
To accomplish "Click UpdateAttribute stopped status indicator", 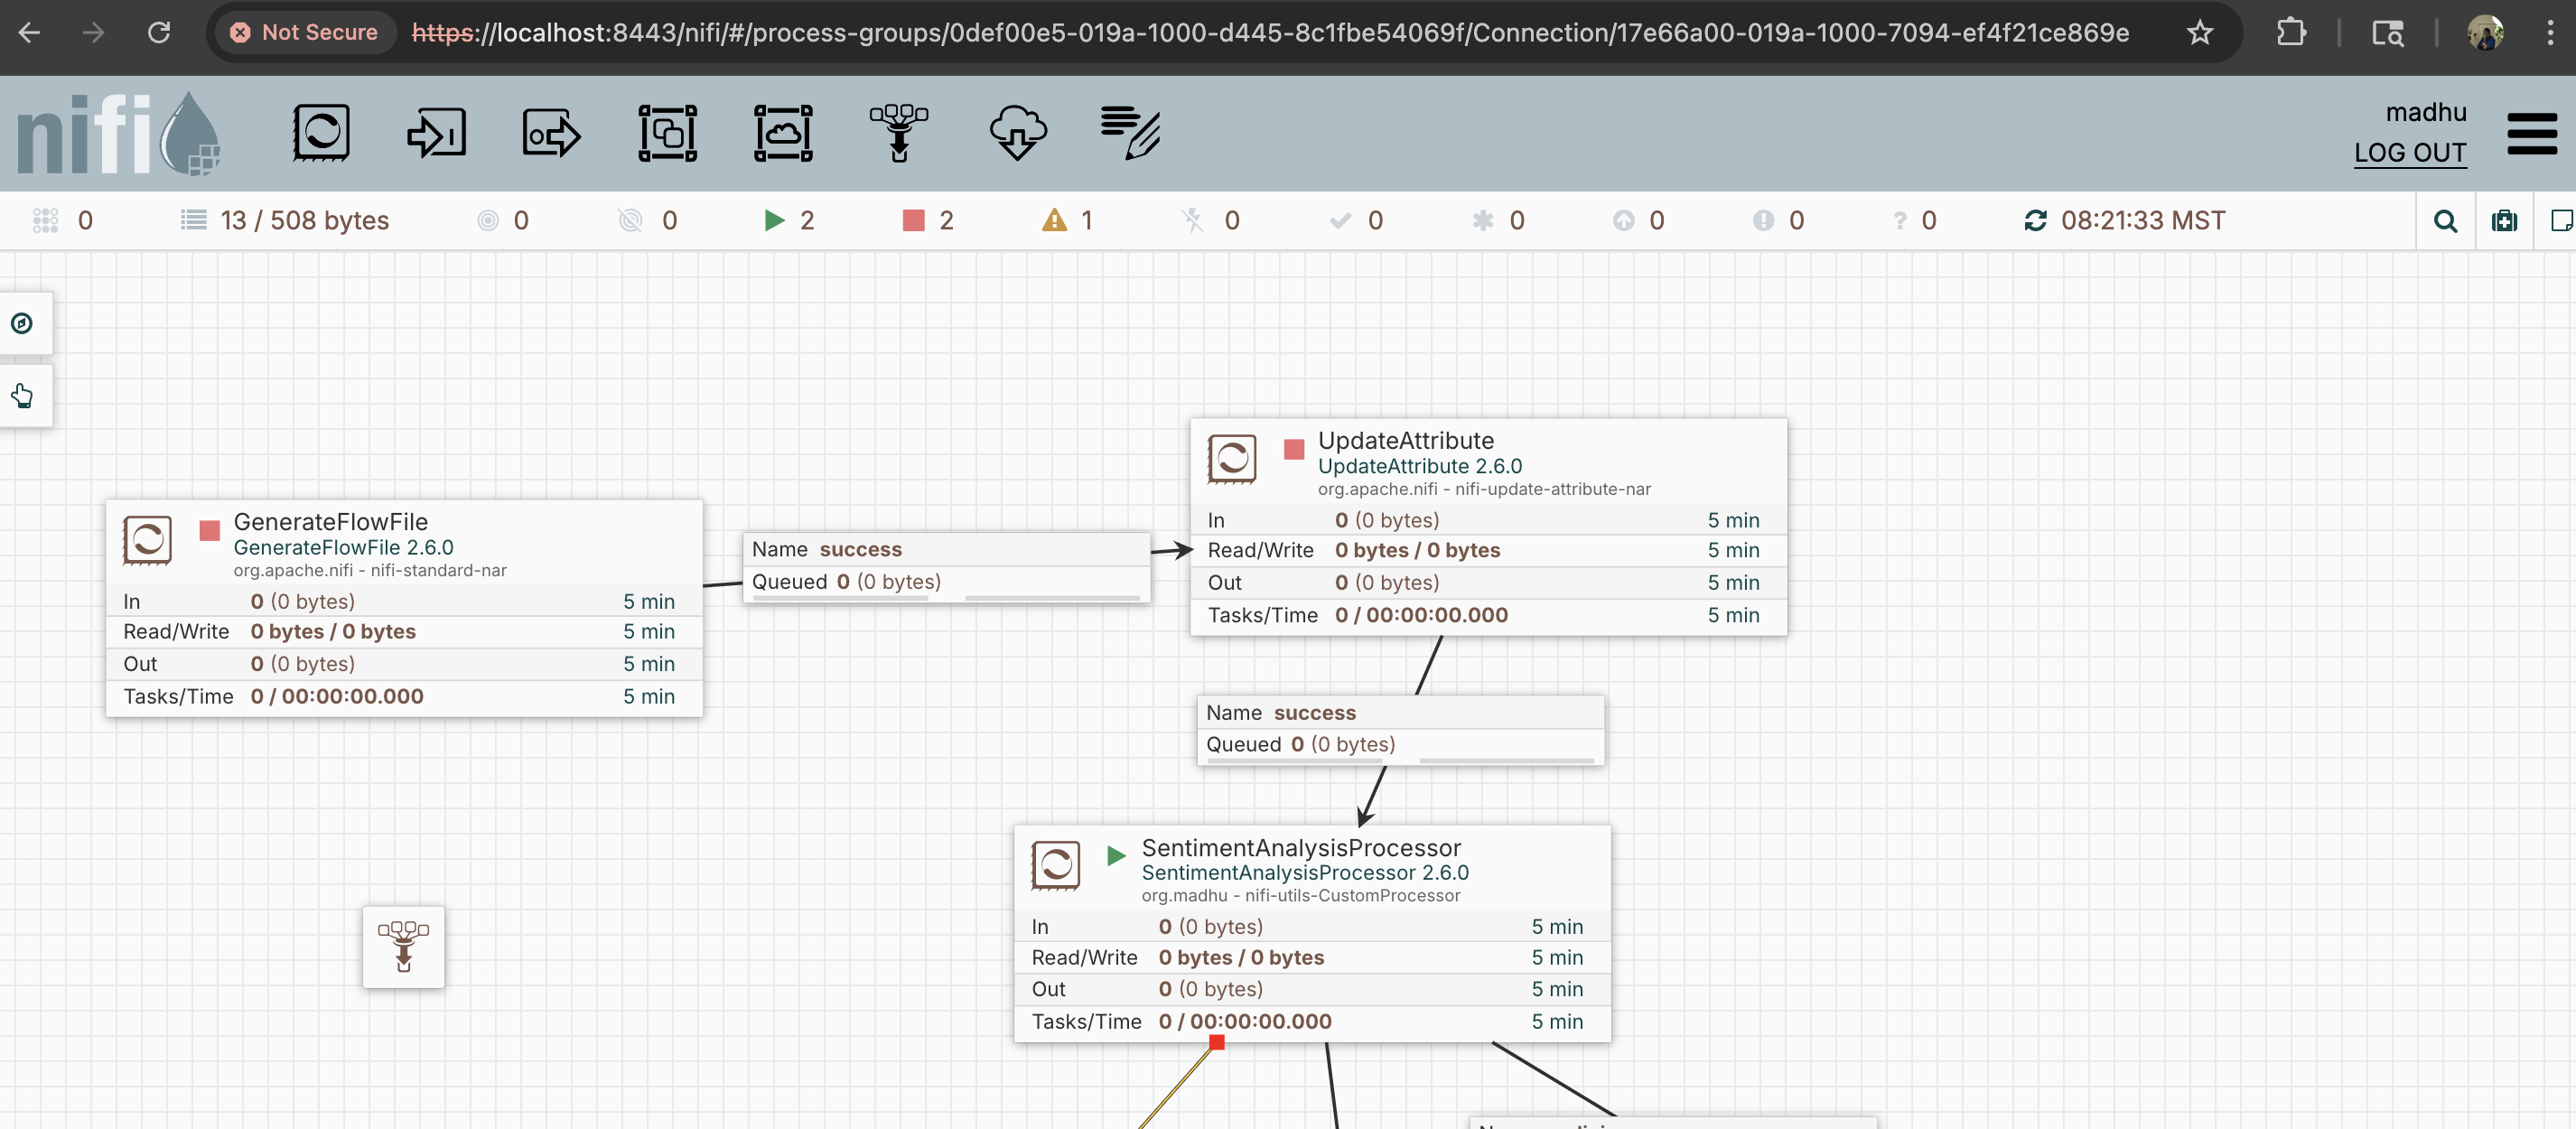I will 1294,449.
